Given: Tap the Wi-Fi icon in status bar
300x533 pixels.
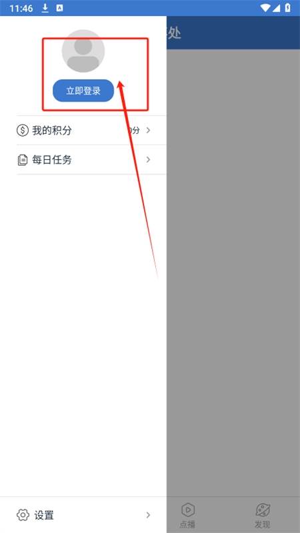Looking at the screenshot, I should (x=265, y=8).
